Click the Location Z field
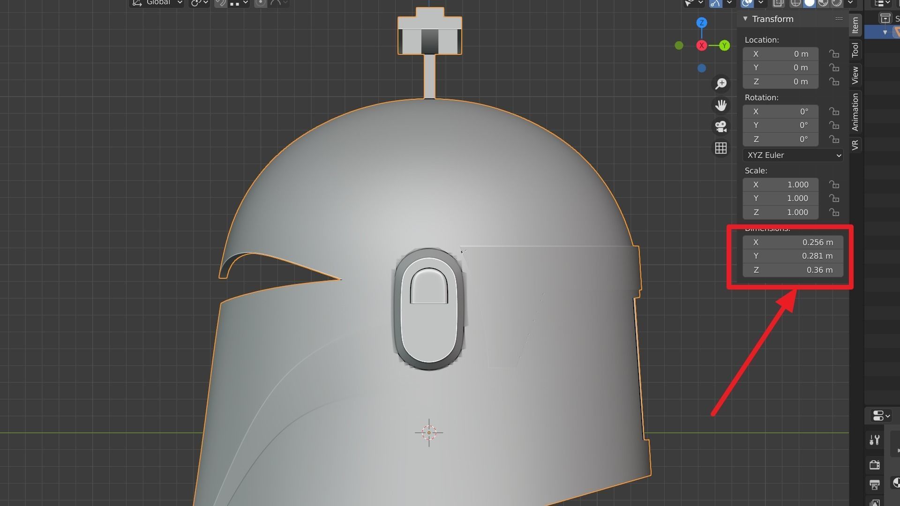Screen dimensions: 900x506 [781, 82]
